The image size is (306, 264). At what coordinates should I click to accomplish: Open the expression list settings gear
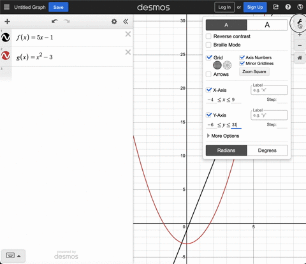(114, 22)
